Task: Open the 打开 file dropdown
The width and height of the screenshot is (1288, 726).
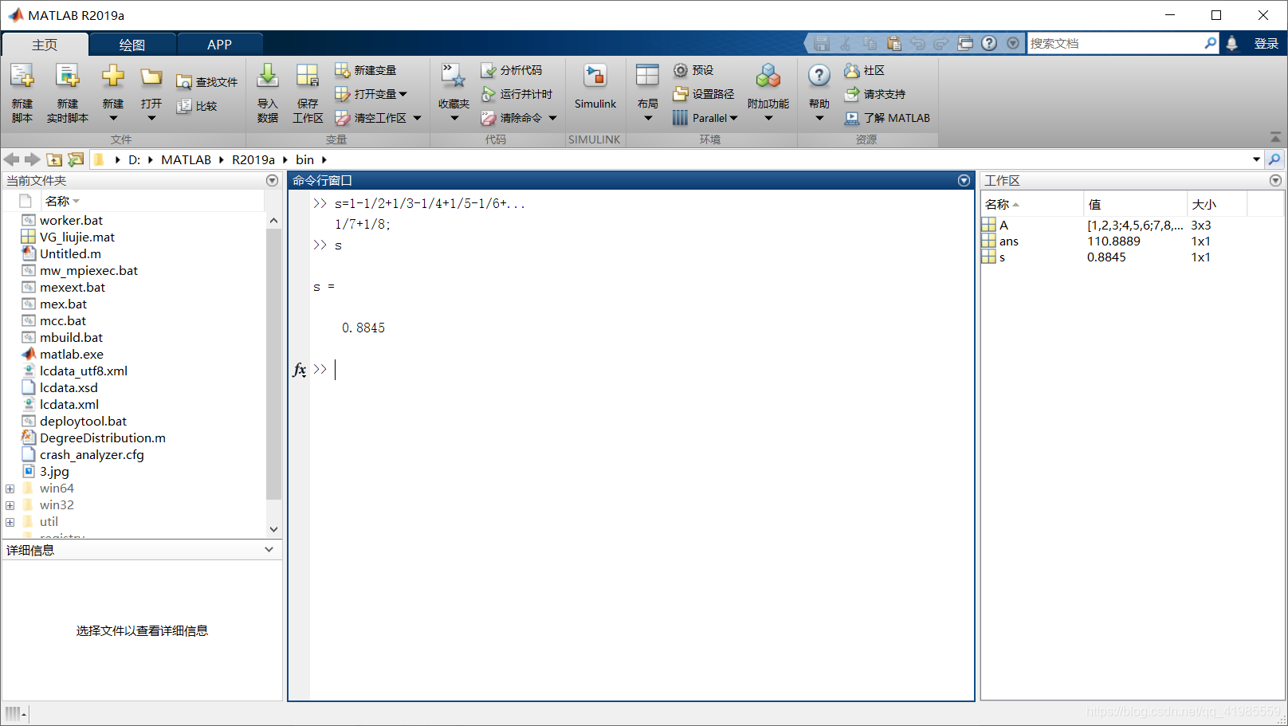Action: pos(151,93)
